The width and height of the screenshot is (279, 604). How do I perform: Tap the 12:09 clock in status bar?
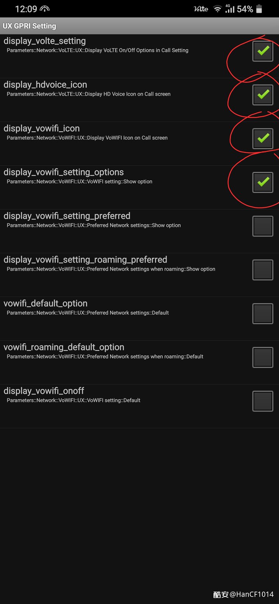coord(26,9)
